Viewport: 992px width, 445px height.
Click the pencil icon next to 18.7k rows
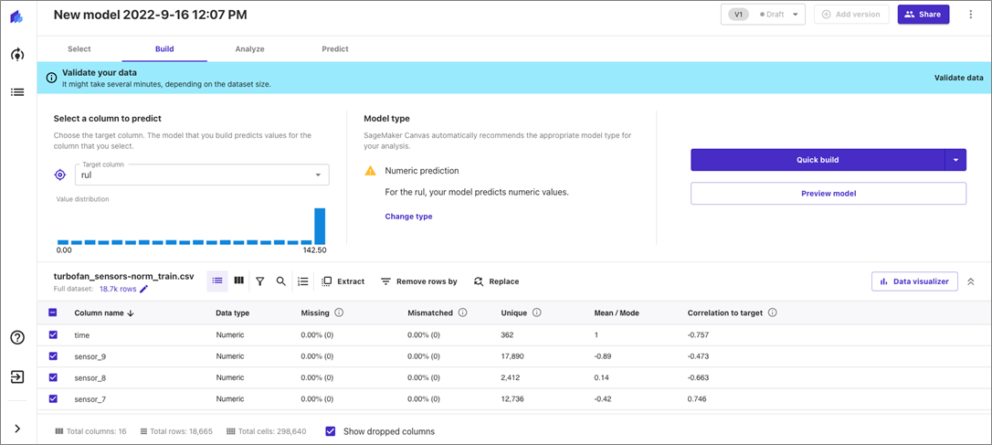click(143, 289)
